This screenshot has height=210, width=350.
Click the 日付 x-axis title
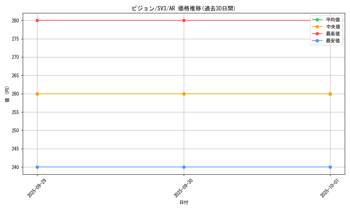click(x=184, y=202)
